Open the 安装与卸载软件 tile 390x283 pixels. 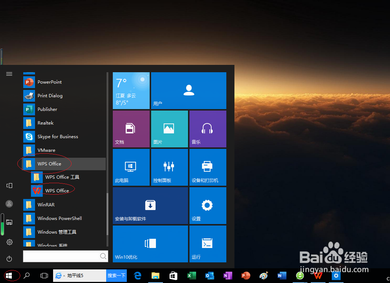(150, 206)
